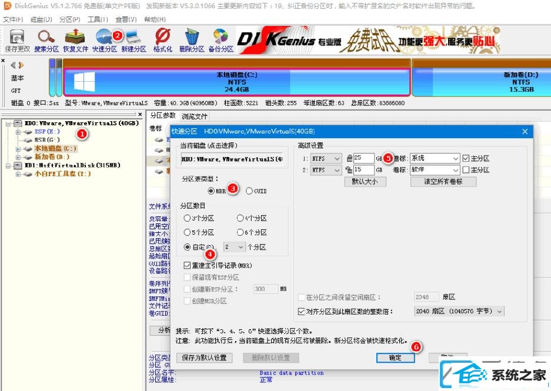Viewport: 551px width, 391px height.
Task: Open the Recover Files (恢复文件) tool
Action: point(75,40)
